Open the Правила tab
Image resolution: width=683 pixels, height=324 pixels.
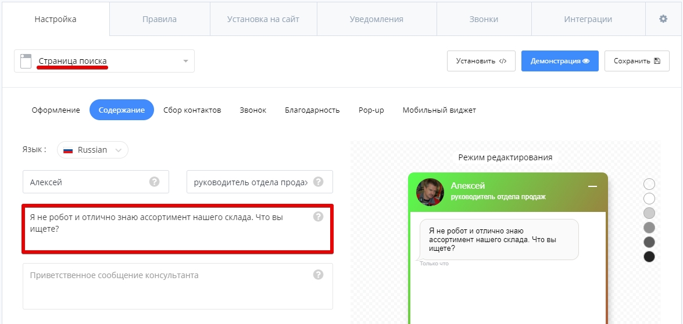click(159, 19)
